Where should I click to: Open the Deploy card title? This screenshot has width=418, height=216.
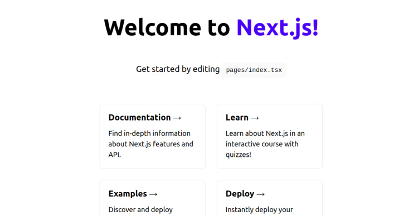[245, 194]
